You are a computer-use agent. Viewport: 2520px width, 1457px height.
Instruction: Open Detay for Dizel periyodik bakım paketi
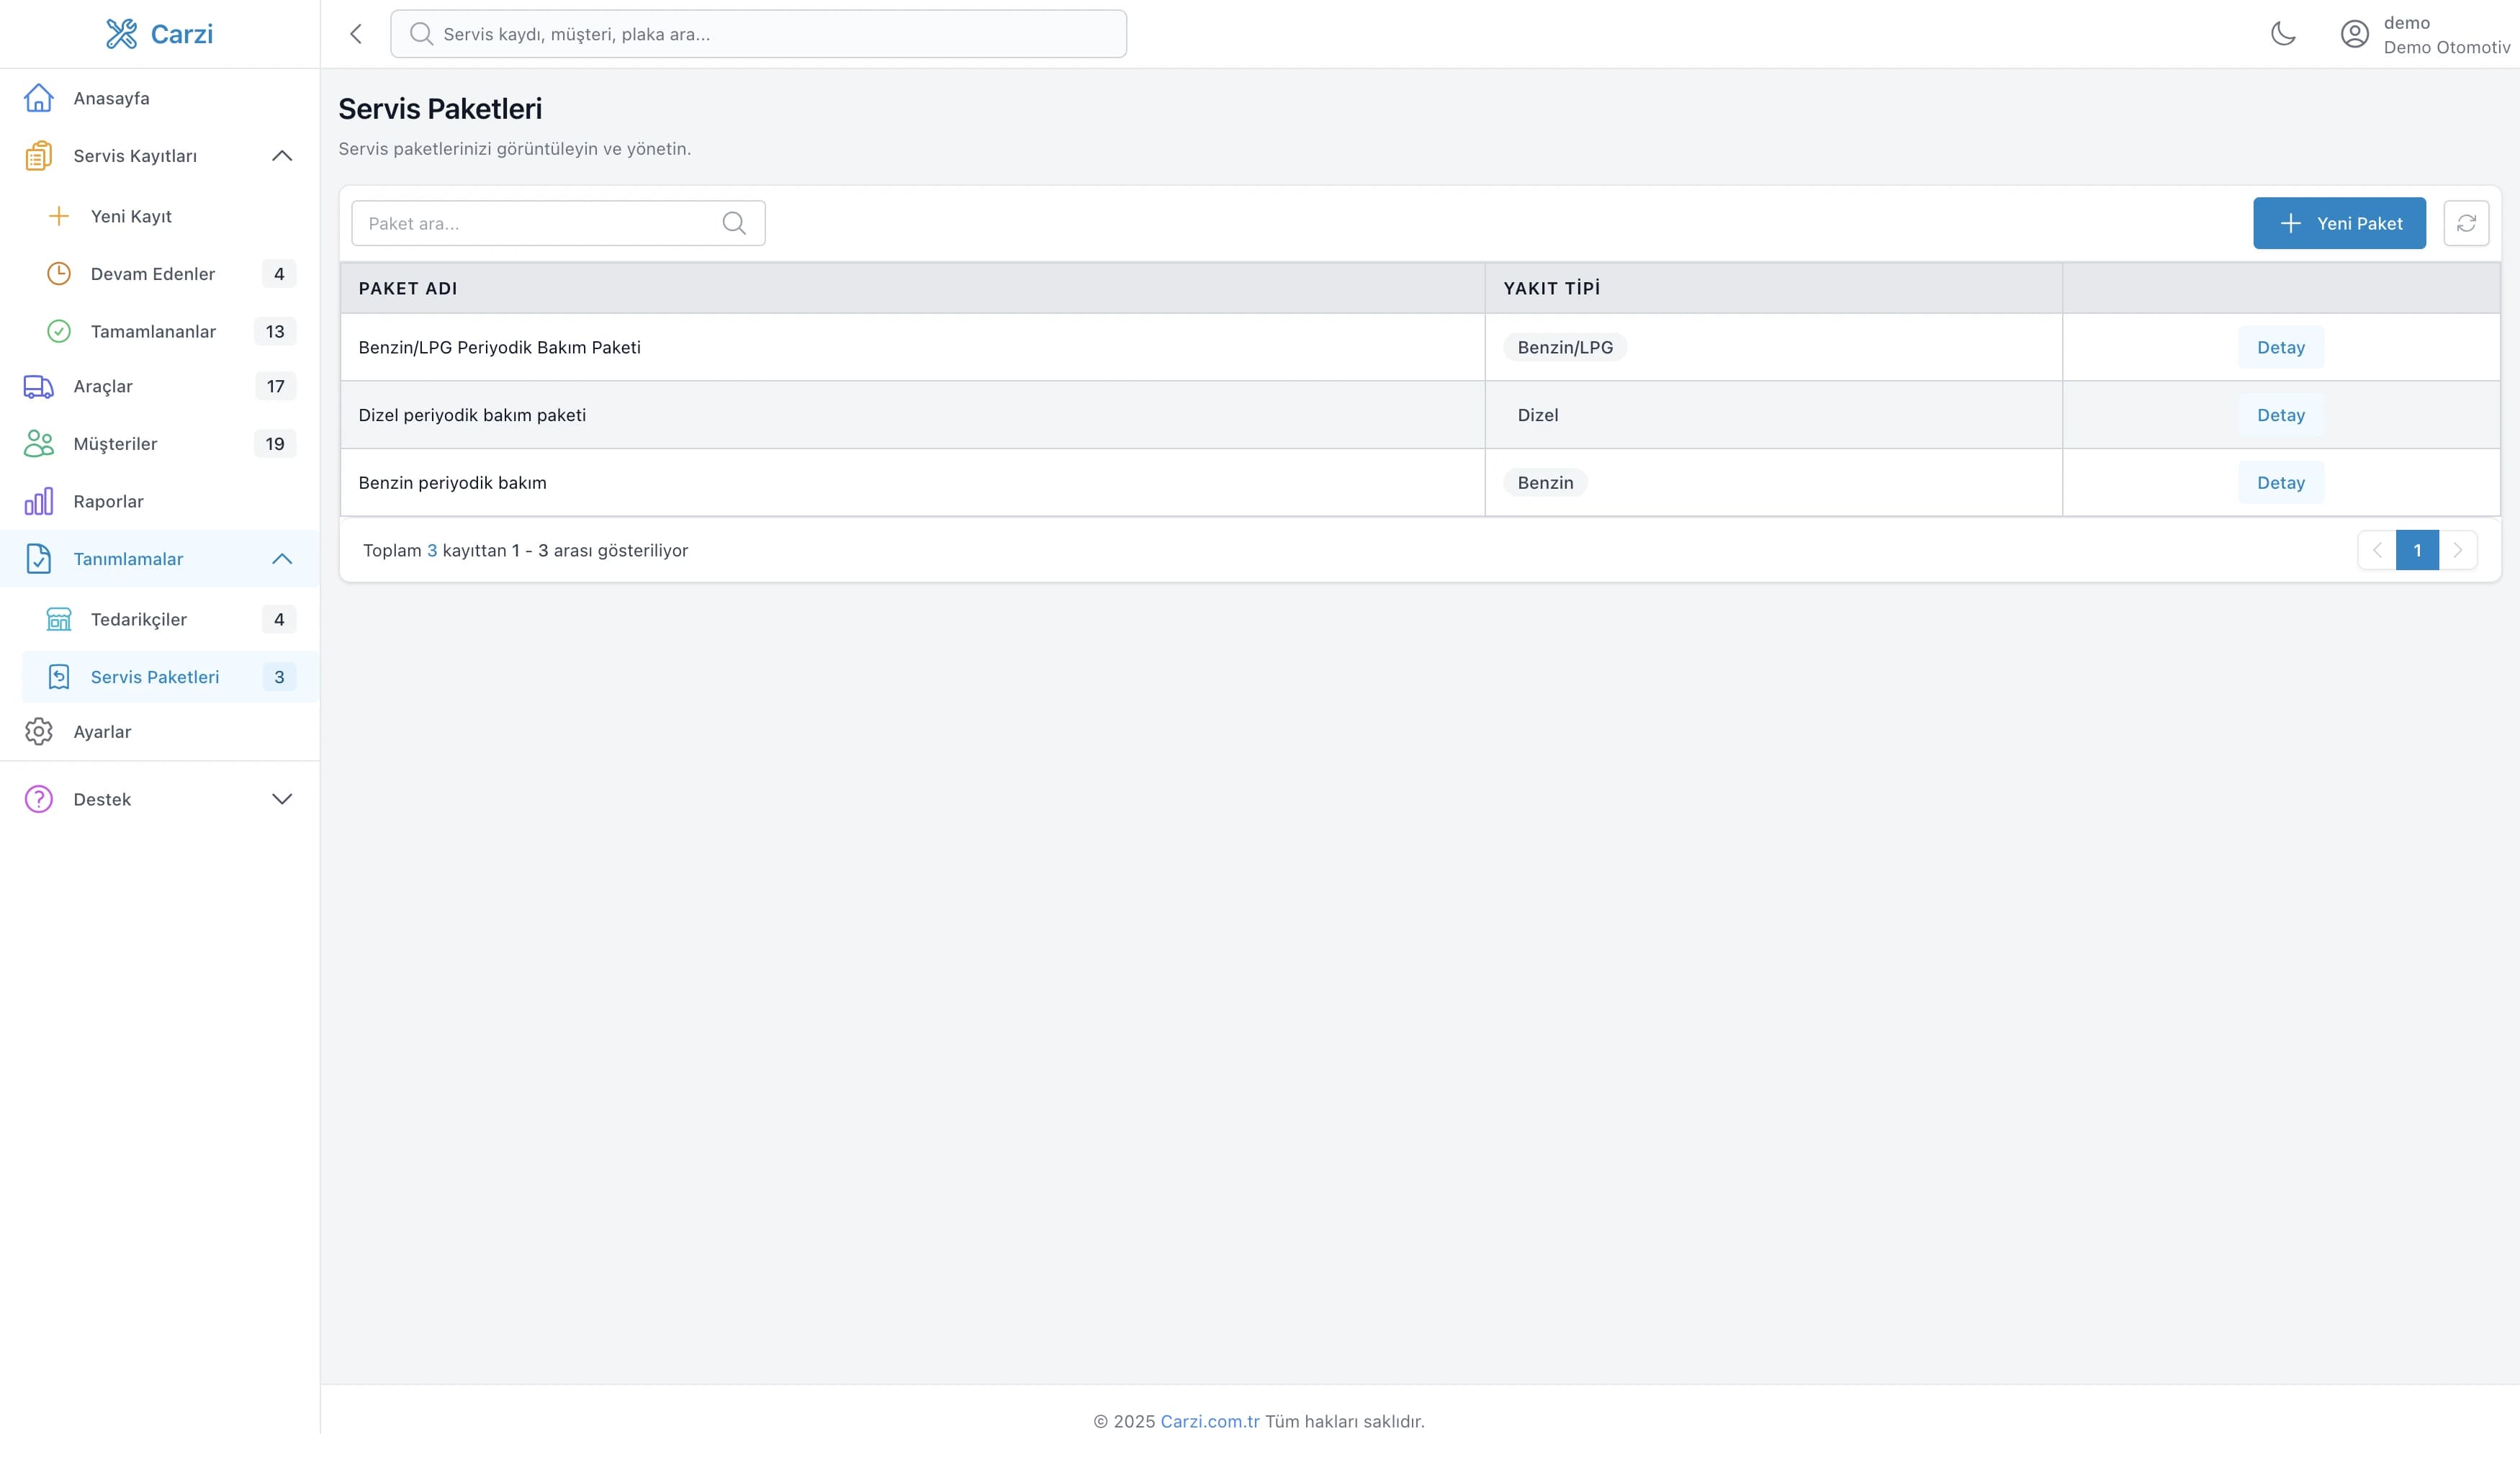2280,415
